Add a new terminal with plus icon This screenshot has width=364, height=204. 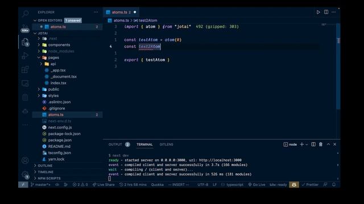click(x=302, y=144)
